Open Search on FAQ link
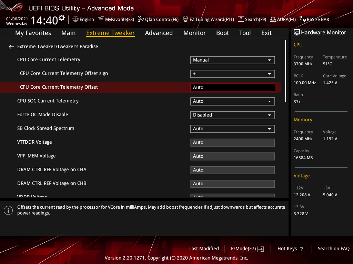This screenshot has width=353, height=264. coord(333,249)
